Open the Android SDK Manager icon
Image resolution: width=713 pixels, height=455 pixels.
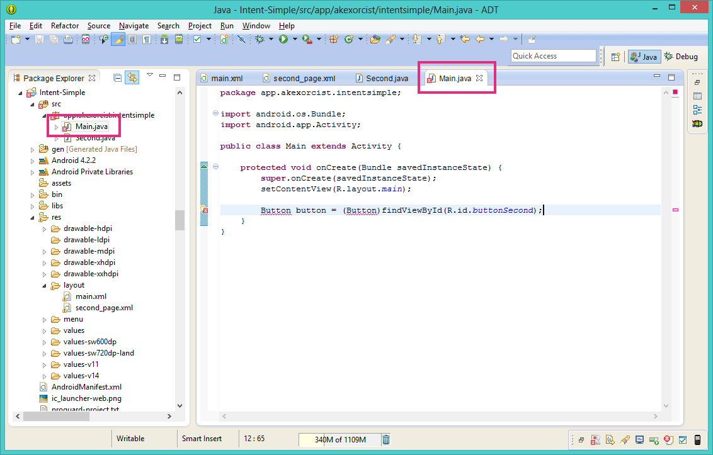164,40
